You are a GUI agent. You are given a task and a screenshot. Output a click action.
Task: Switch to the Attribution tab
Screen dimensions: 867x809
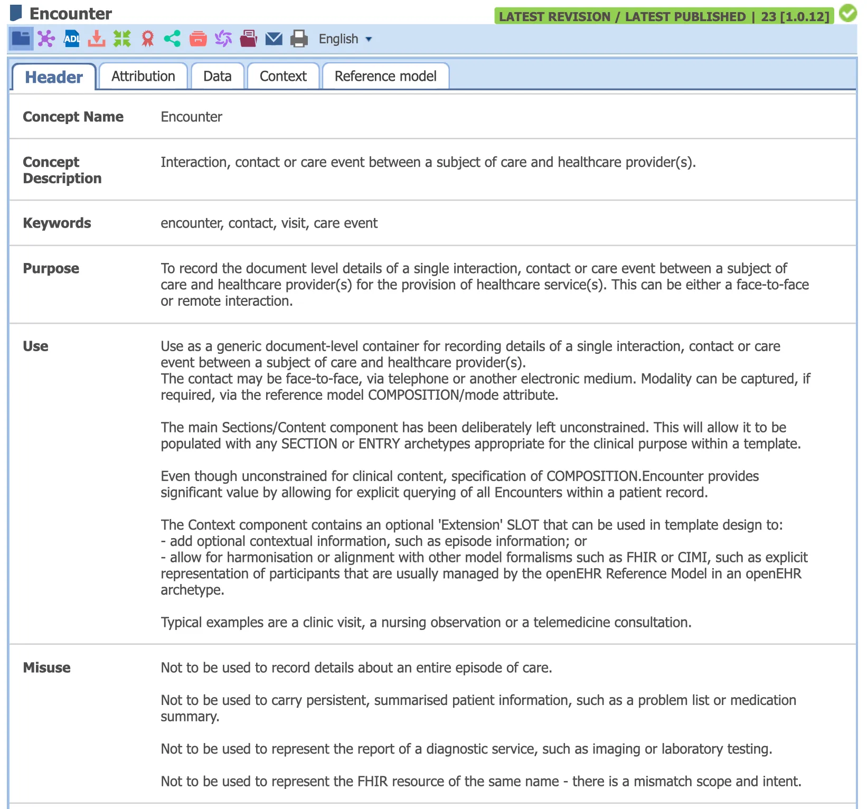tap(143, 77)
